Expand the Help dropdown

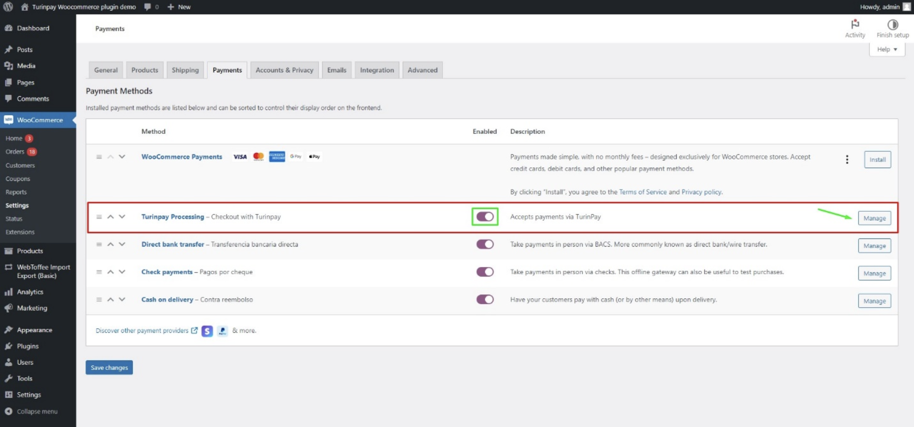pyautogui.click(x=887, y=49)
